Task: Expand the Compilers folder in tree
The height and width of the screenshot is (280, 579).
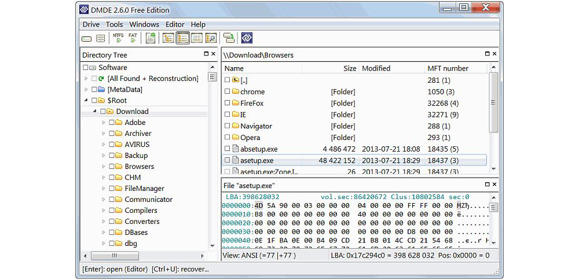Action: pyautogui.click(x=104, y=211)
